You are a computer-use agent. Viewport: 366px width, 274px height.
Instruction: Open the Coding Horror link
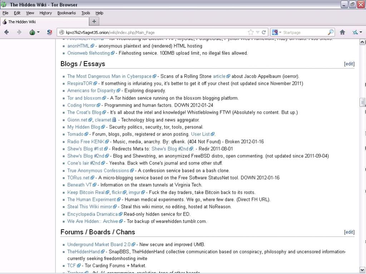pos(81,105)
